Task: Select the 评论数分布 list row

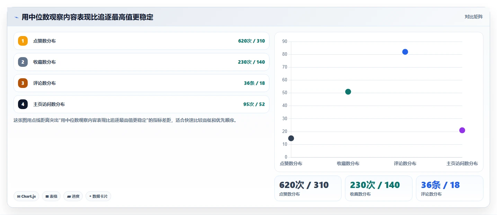Action: click(141, 83)
